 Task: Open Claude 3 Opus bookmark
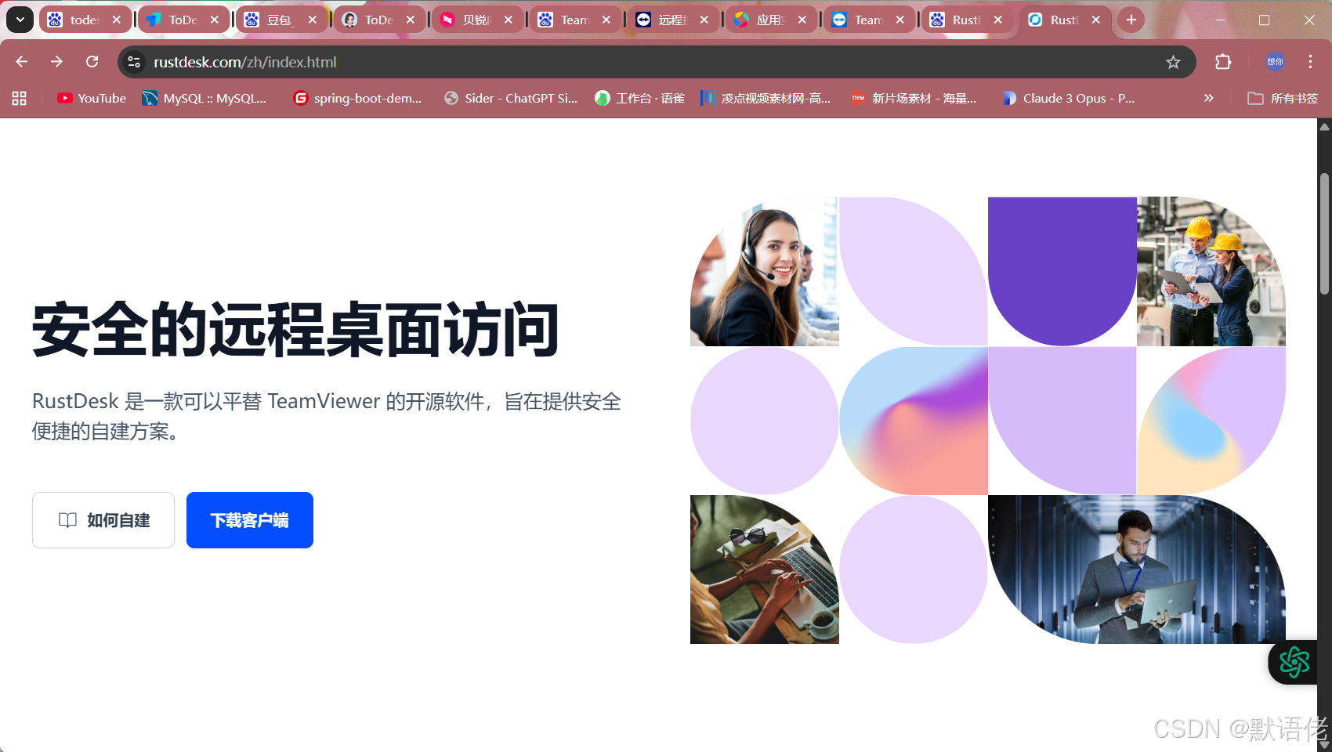click(x=1069, y=98)
